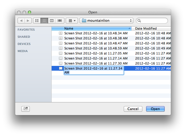Click file icon for 11.27.05 AM screenshot
The image size is (186, 136).
pos(61,53)
